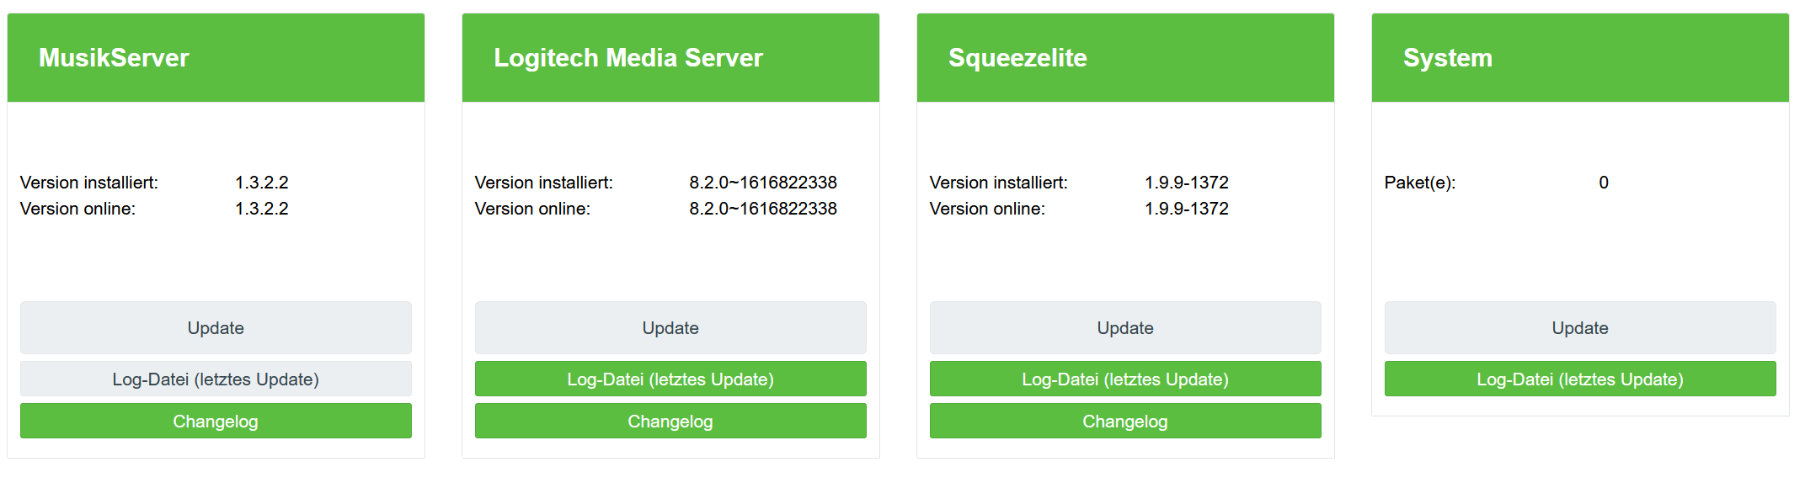Start the System packages Update
Image resolution: width=1805 pixels, height=488 pixels.
point(1580,328)
